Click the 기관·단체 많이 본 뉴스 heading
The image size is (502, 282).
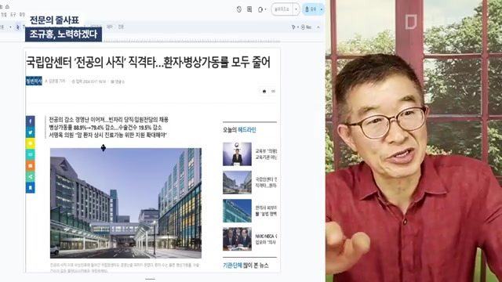246,266
